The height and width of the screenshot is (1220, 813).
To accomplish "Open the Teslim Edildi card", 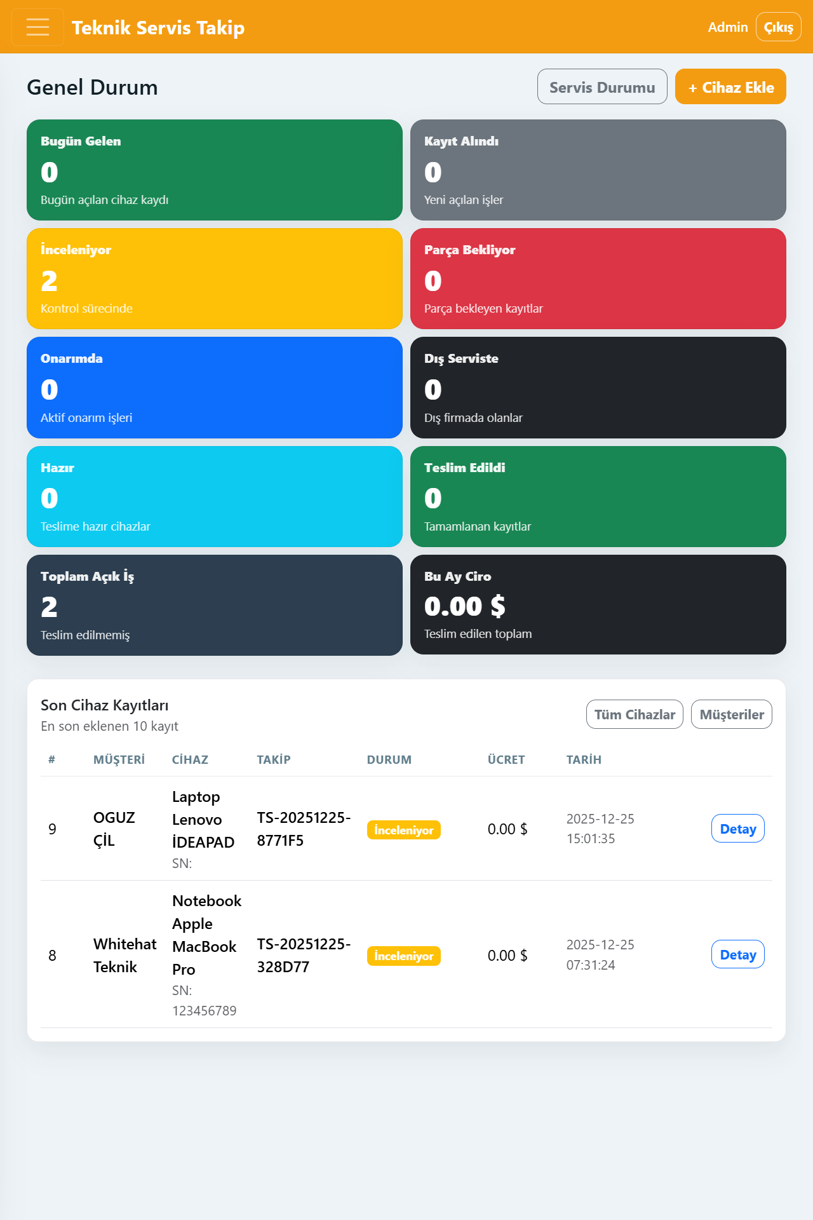I will [x=598, y=496].
